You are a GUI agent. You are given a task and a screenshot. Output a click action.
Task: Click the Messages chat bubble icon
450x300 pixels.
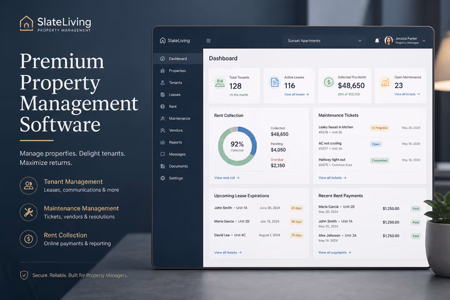162,154
